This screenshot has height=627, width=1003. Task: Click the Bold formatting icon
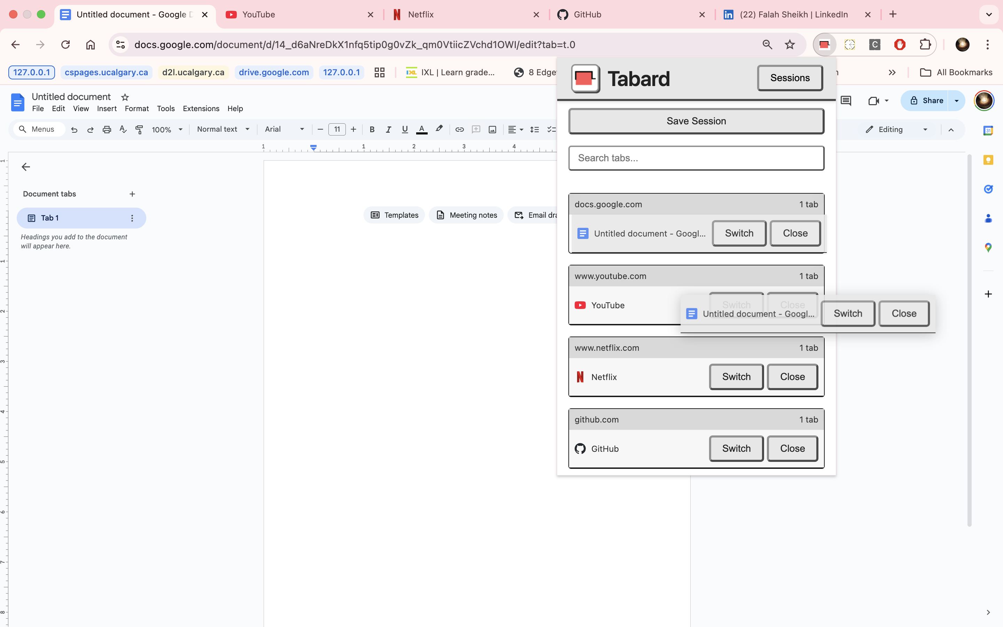(x=372, y=129)
